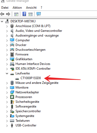
Task: Select Human Interface Devices entry
Action: (x=33, y=64)
